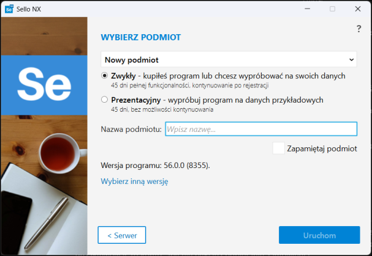This screenshot has height=256, width=372.
Task: Click the Wersja programu version text
Action: click(159, 165)
